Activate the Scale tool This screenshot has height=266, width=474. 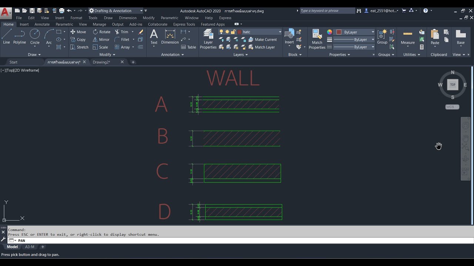tap(100, 47)
